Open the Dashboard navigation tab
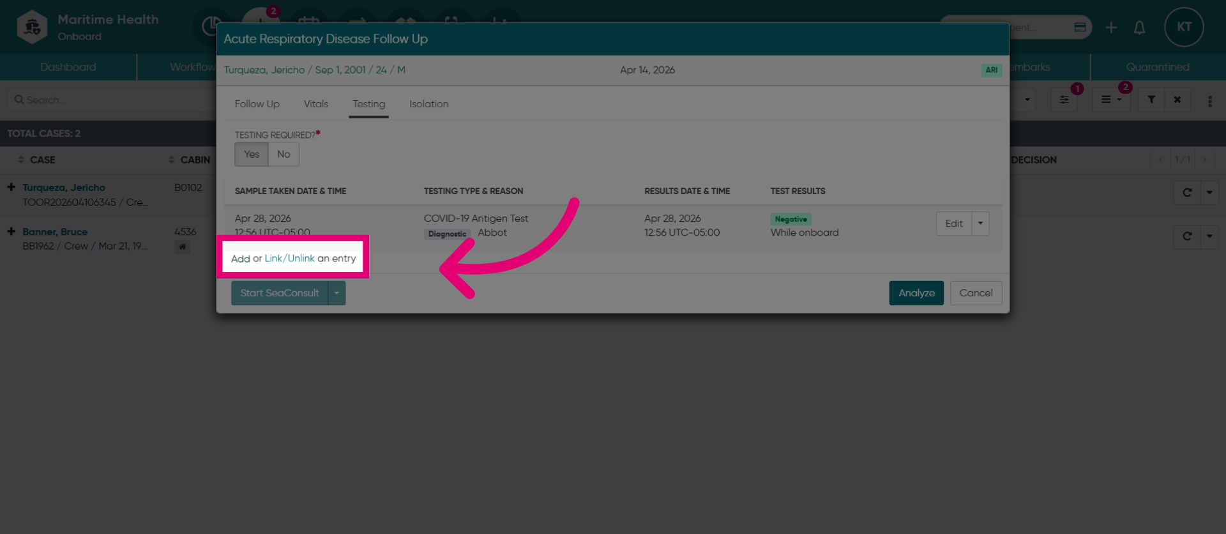 pyautogui.click(x=68, y=67)
